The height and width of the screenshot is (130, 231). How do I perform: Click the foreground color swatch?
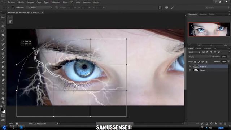[2, 110]
